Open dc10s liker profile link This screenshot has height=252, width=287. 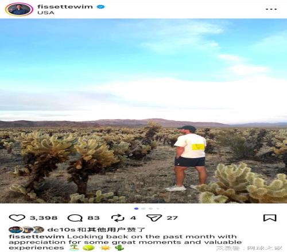[x=61, y=230]
